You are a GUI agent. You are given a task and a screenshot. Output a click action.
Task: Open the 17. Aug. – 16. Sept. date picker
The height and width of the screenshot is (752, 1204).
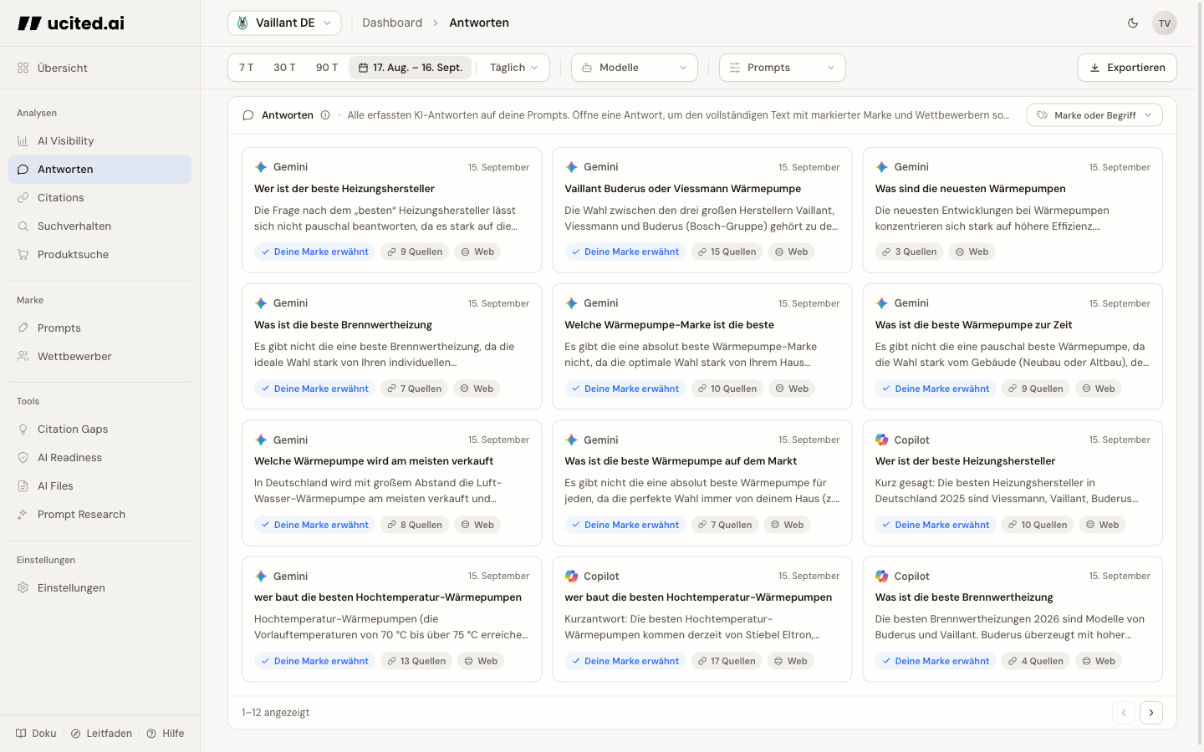pyautogui.click(x=411, y=68)
